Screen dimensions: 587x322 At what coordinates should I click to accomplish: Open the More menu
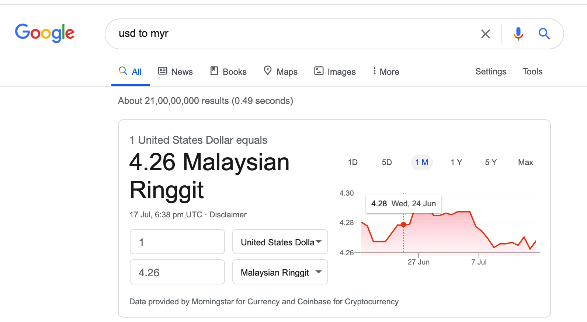(386, 71)
